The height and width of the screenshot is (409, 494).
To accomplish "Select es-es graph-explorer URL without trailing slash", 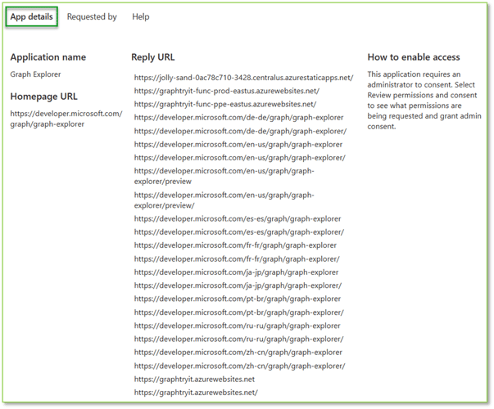I will [x=238, y=218].
